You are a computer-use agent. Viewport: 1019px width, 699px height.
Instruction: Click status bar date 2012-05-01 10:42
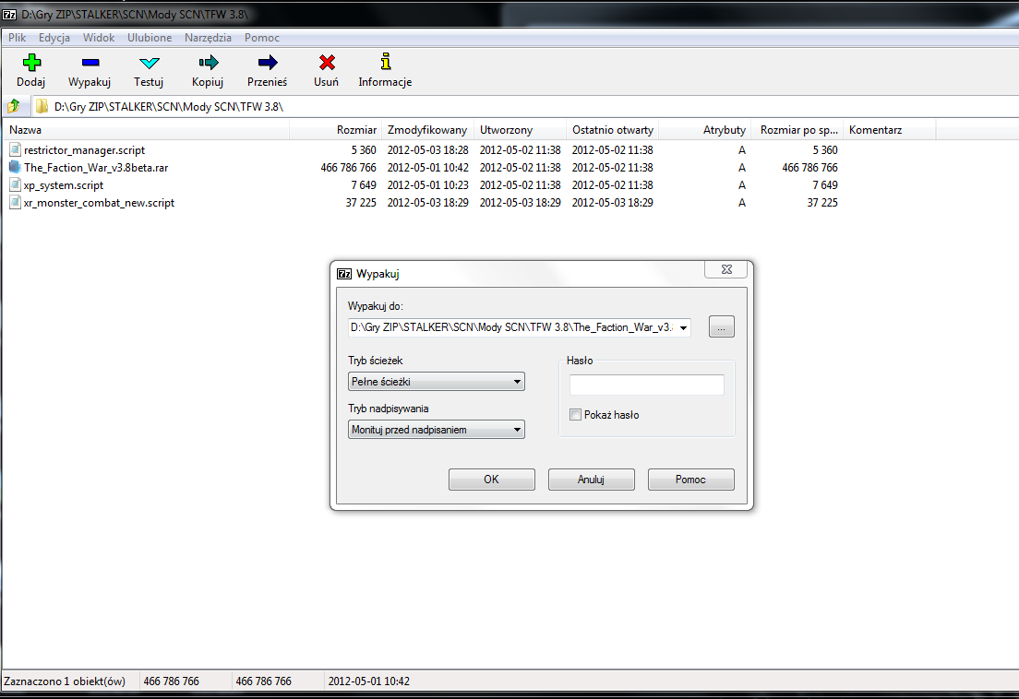[368, 681]
